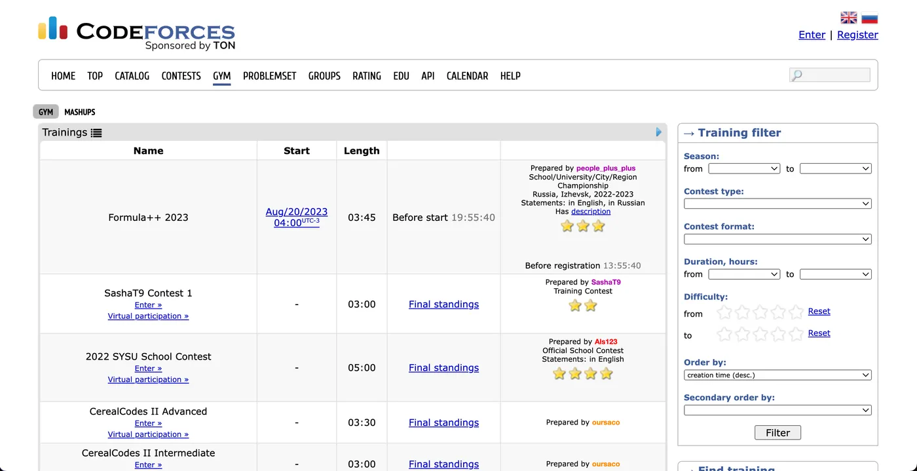
Task: Open the TOP menu item
Action: (x=95, y=76)
